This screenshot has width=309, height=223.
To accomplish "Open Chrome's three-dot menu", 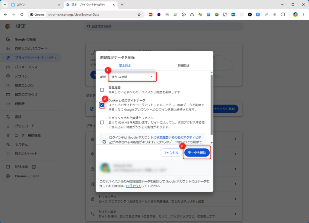I will [303, 15].
